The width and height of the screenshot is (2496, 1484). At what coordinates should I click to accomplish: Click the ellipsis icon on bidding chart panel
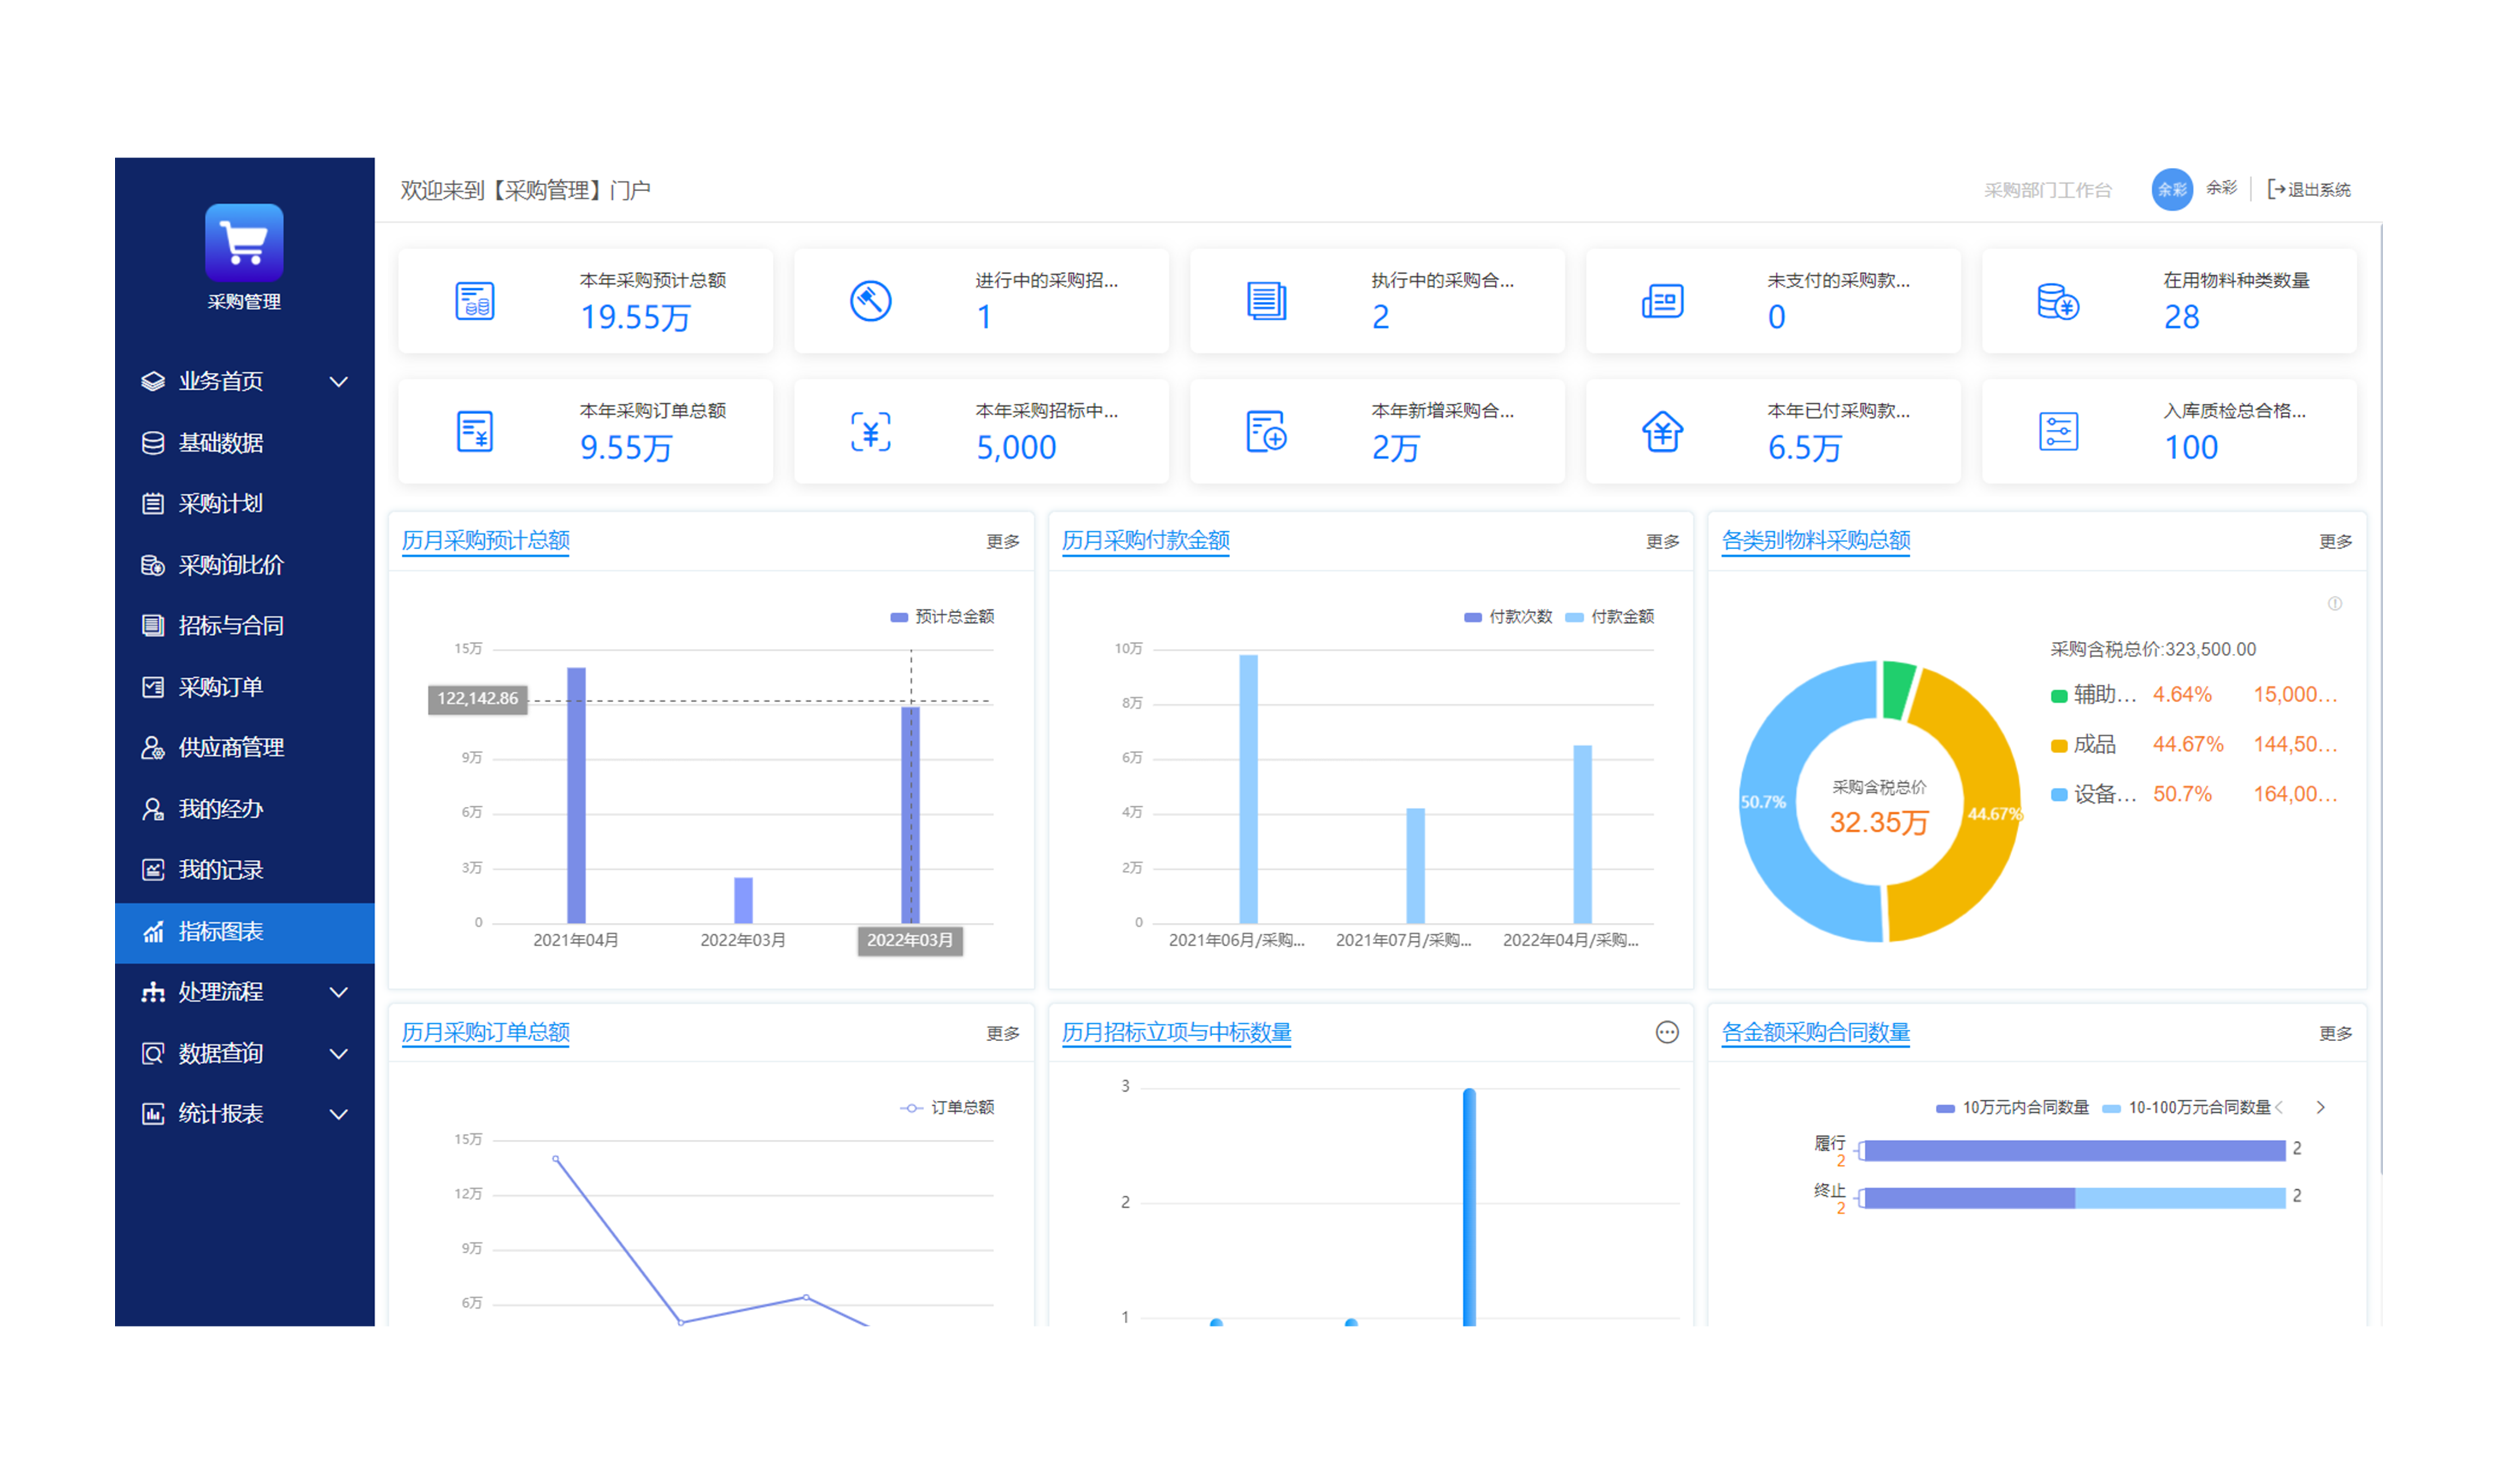[1666, 1032]
